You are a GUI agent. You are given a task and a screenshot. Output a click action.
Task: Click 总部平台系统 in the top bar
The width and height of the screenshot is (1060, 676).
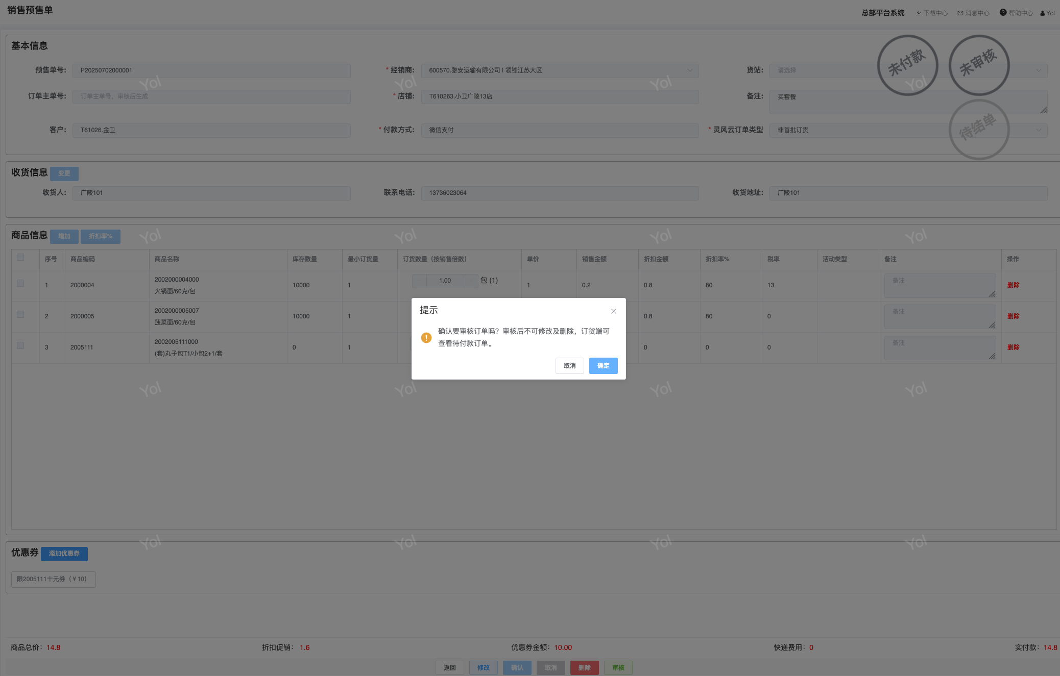coord(883,13)
